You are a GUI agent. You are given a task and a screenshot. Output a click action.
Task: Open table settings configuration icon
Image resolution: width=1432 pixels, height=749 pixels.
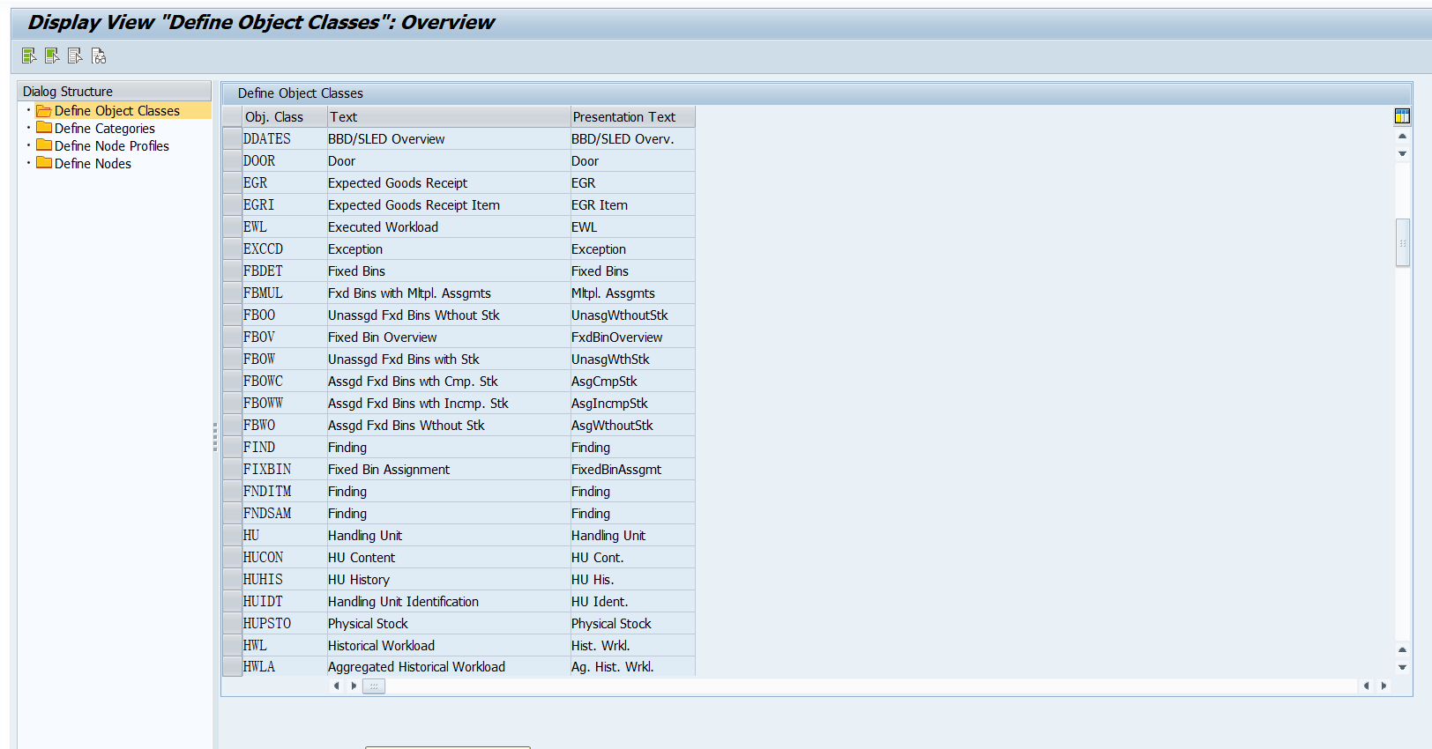[x=1402, y=116]
